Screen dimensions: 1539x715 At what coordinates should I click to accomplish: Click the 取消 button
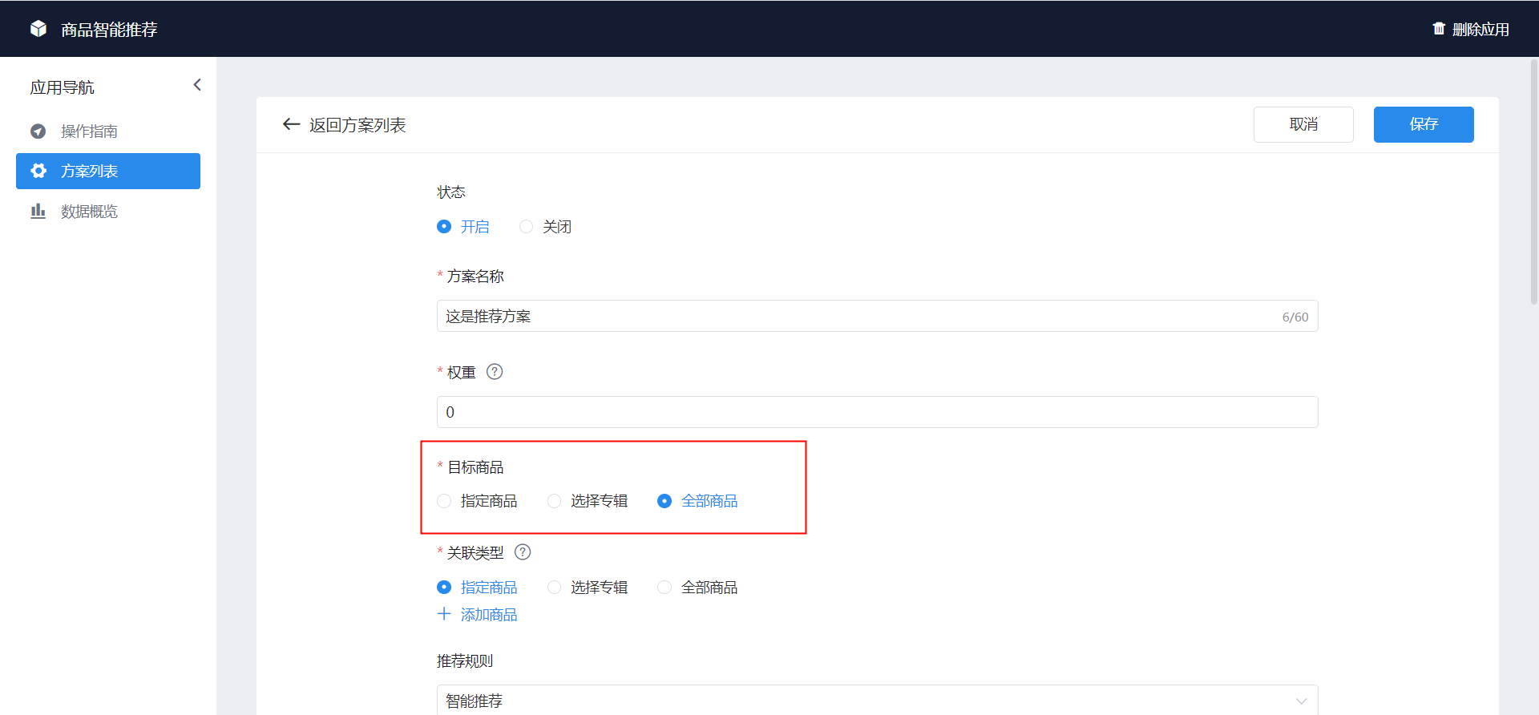point(1303,124)
